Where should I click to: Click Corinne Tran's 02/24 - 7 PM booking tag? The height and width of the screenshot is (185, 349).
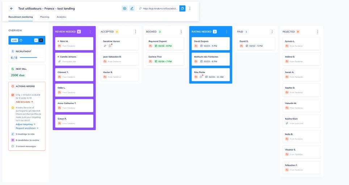point(163,61)
